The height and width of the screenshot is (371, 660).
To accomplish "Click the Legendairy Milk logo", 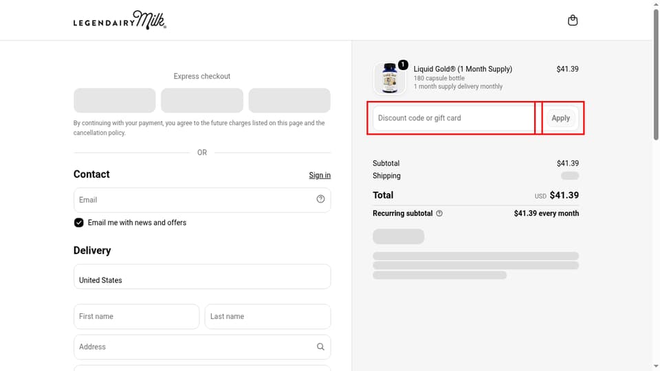I will (x=120, y=20).
